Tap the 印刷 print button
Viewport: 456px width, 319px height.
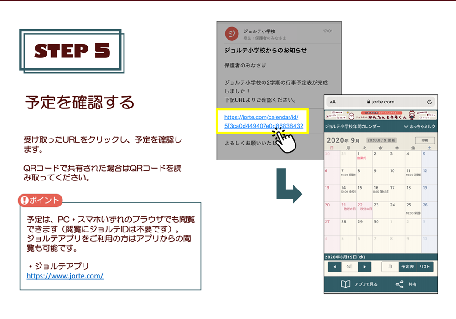(425, 140)
